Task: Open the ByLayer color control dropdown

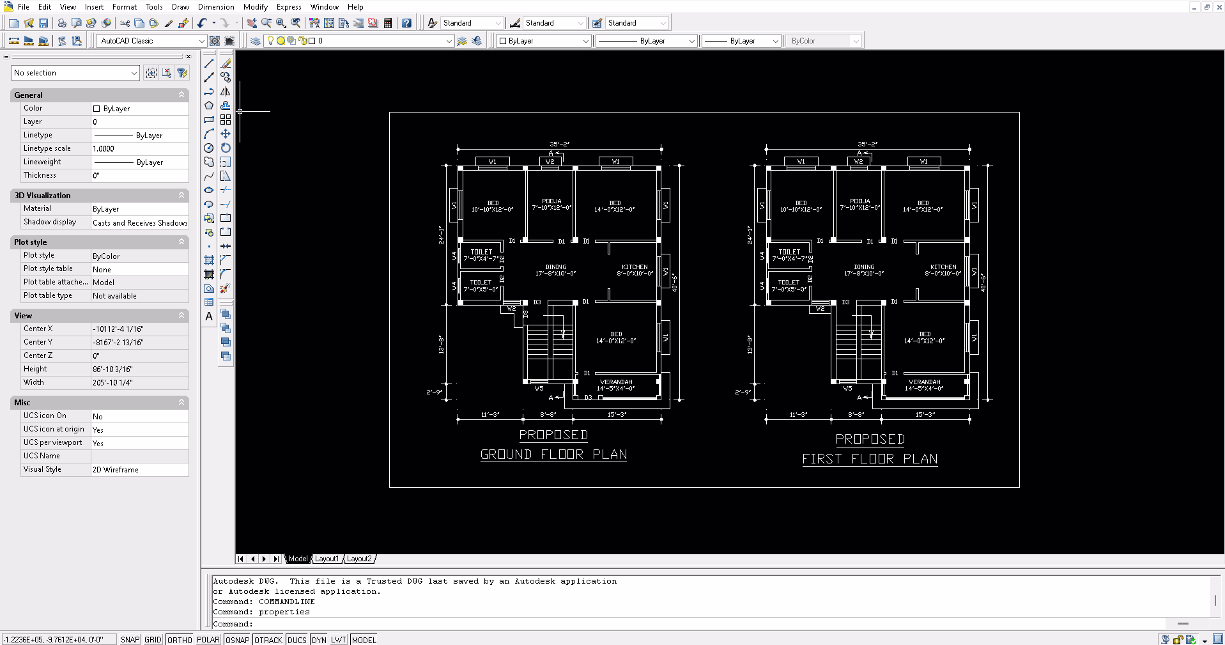Action: pos(585,41)
